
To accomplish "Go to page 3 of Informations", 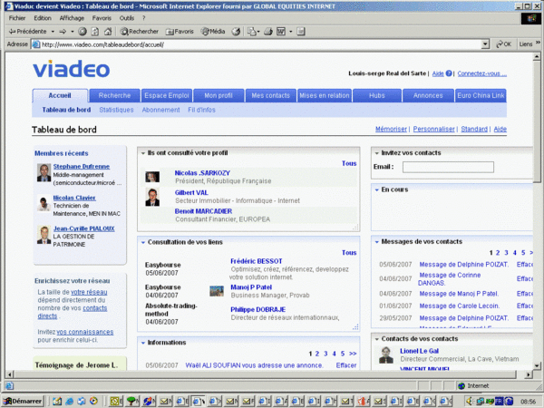I will 325,354.
